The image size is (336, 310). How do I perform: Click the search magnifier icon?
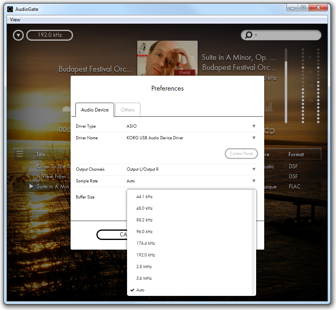click(248, 35)
